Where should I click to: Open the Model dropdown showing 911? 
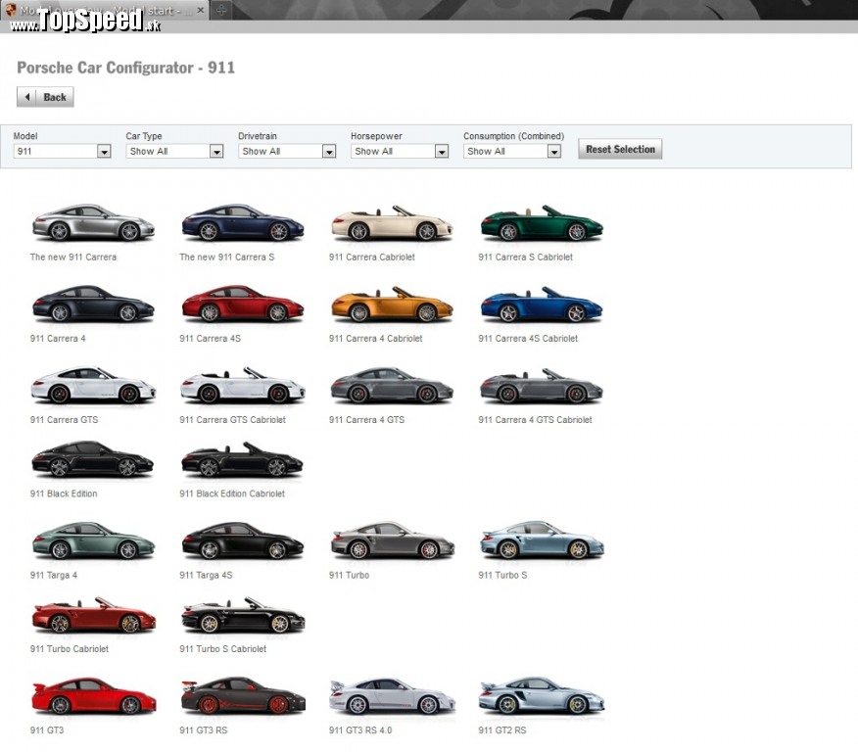[63, 151]
